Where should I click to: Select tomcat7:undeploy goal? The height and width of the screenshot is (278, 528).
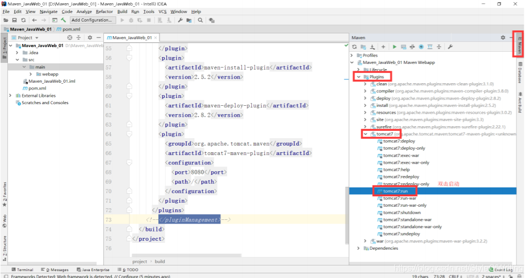point(402,234)
